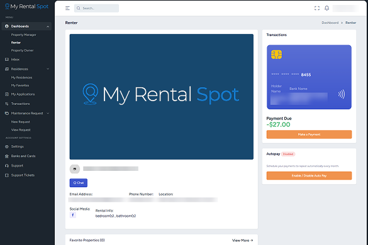Click into the Search field

click(x=96, y=8)
